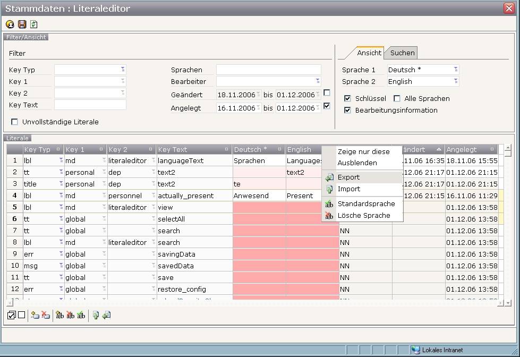The width and height of the screenshot is (520, 357).
Task: Click the delete row icon with red X
Action: 46,315
